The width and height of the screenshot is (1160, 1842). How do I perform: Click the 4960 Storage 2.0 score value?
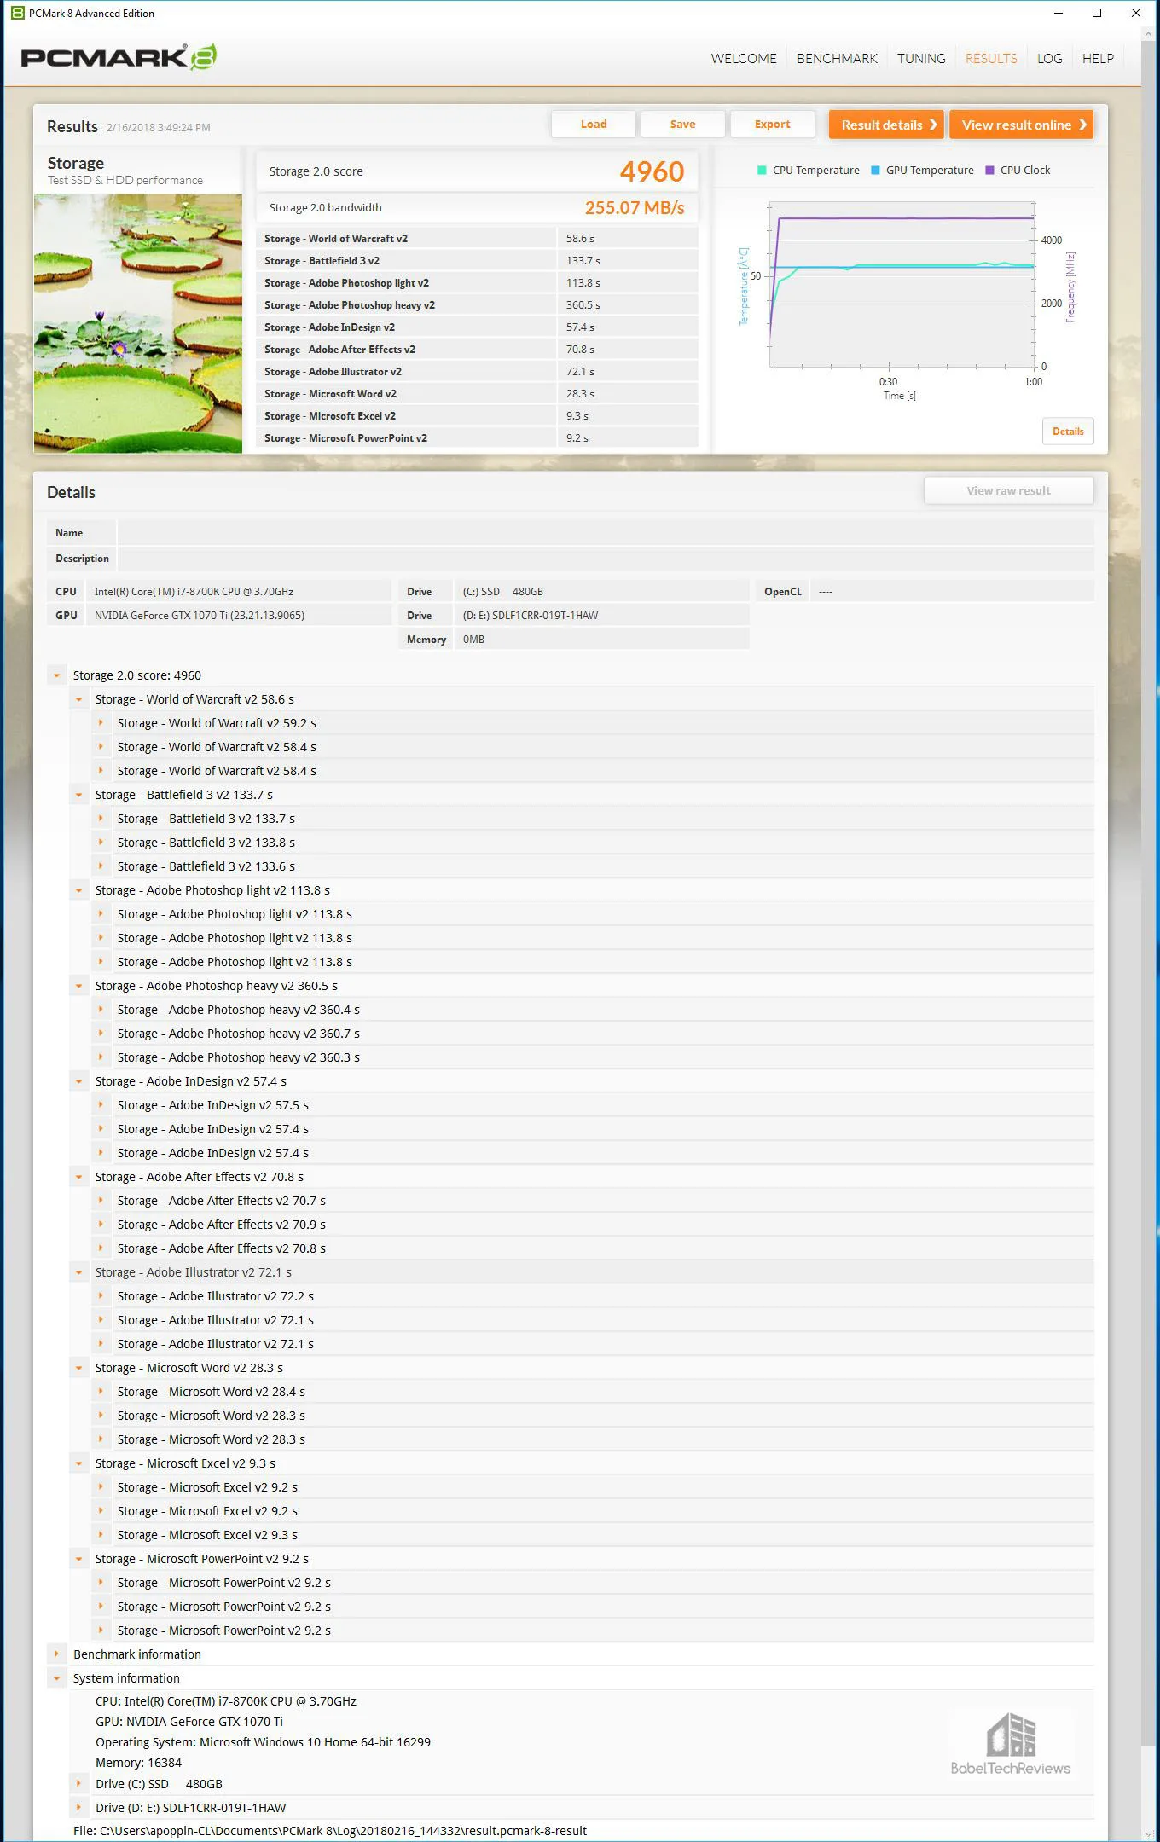[x=652, y=171]
